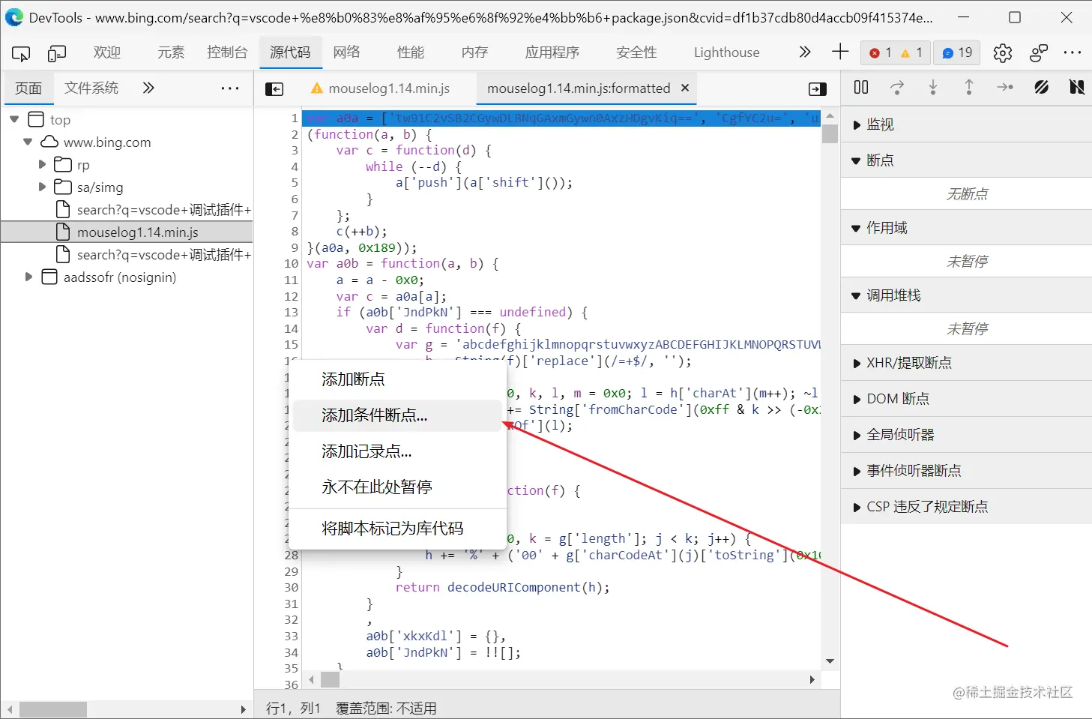Expand the DOM 断点 section
Screen dimensions: 1092x719
click(966, 399)
